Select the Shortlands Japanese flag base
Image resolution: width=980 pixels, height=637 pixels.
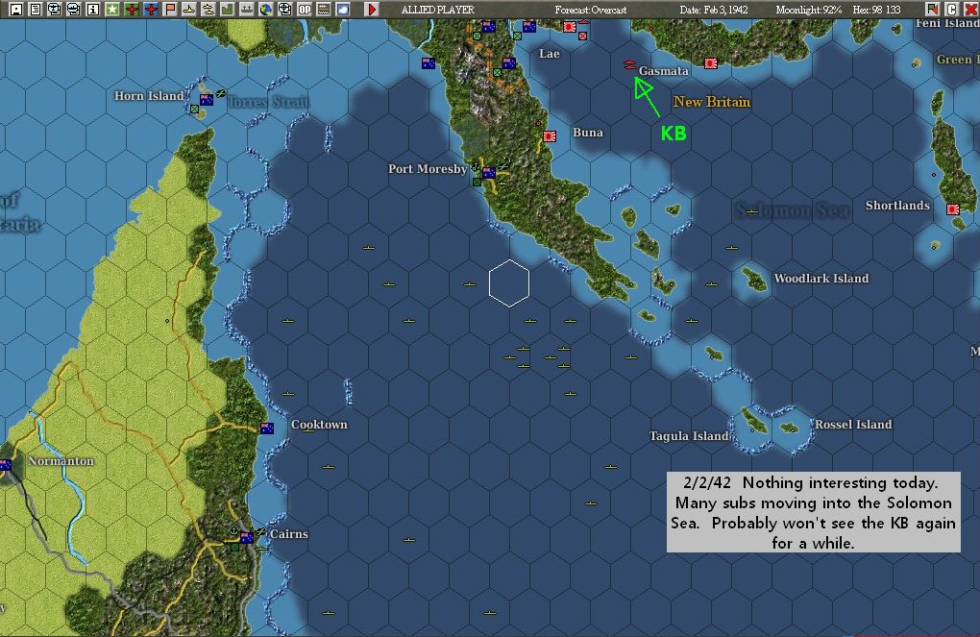pyautogui.click(x=953, y=209)
